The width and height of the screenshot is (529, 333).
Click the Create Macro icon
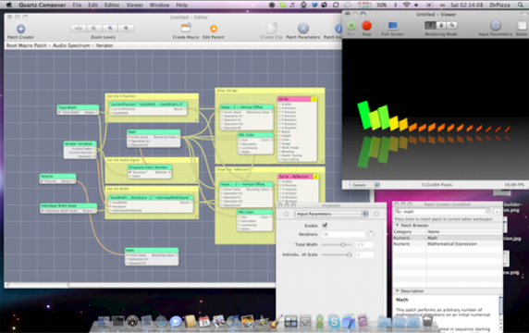[186, 28]
